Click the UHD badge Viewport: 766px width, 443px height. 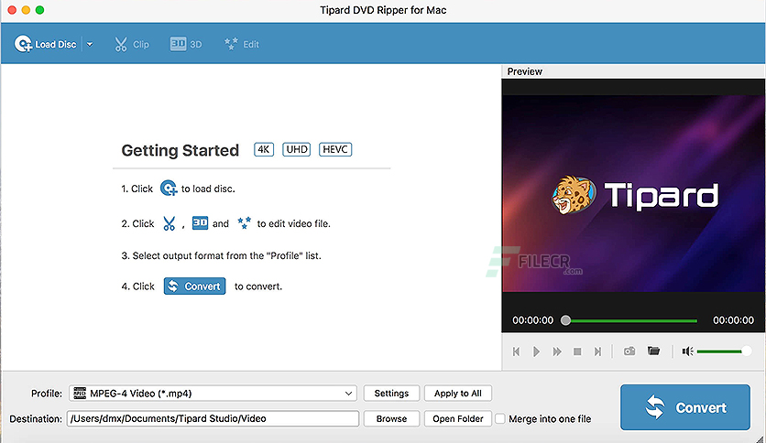tap(297, 149)
